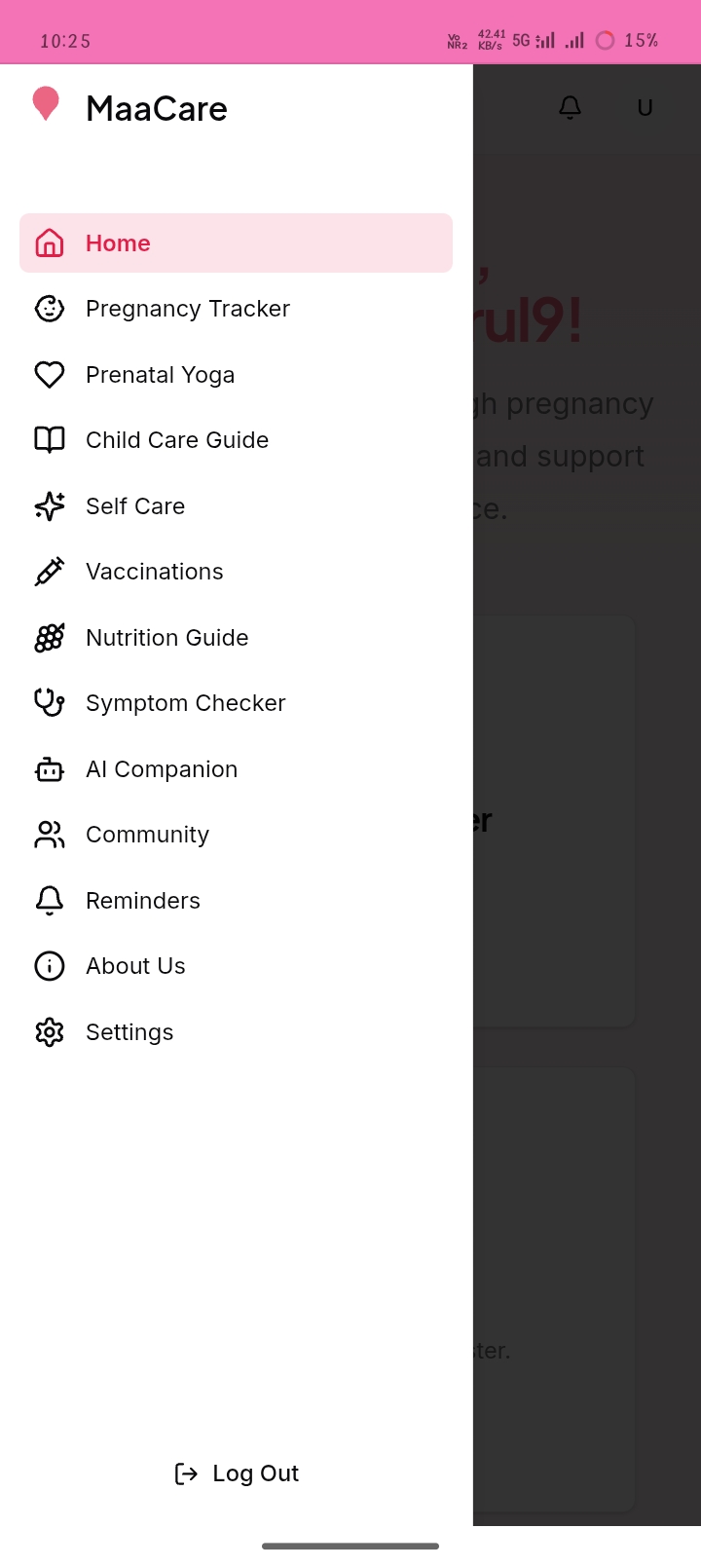Select Home in the navigation drawer
Viewport: 701px width, 1566px height.
236,243
